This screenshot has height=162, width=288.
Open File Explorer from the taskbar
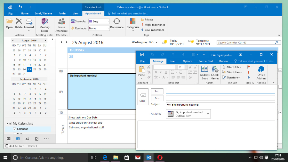click(x=116, y=158)
